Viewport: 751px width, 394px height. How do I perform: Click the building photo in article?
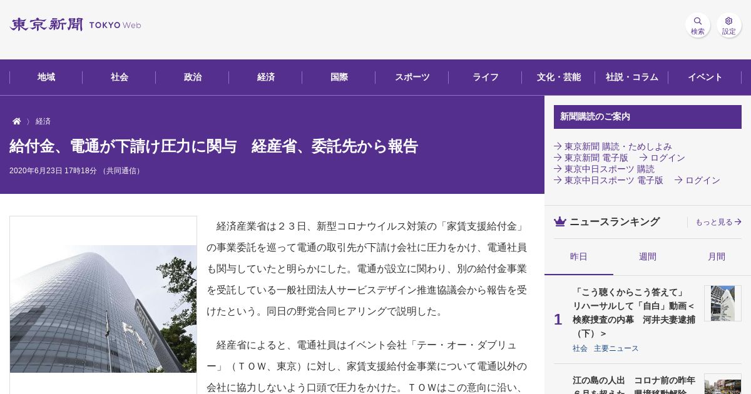coord(103,309)
